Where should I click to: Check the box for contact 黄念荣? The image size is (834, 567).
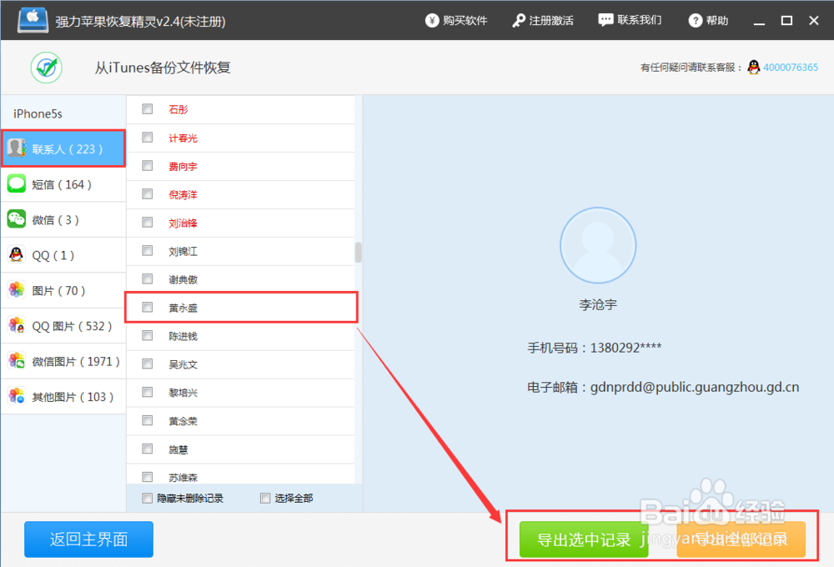click(148, 420)
